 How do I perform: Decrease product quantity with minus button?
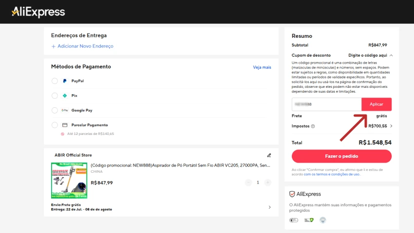coord(248,183)
